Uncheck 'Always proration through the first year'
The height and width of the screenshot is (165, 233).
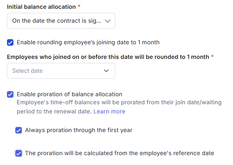19,130
